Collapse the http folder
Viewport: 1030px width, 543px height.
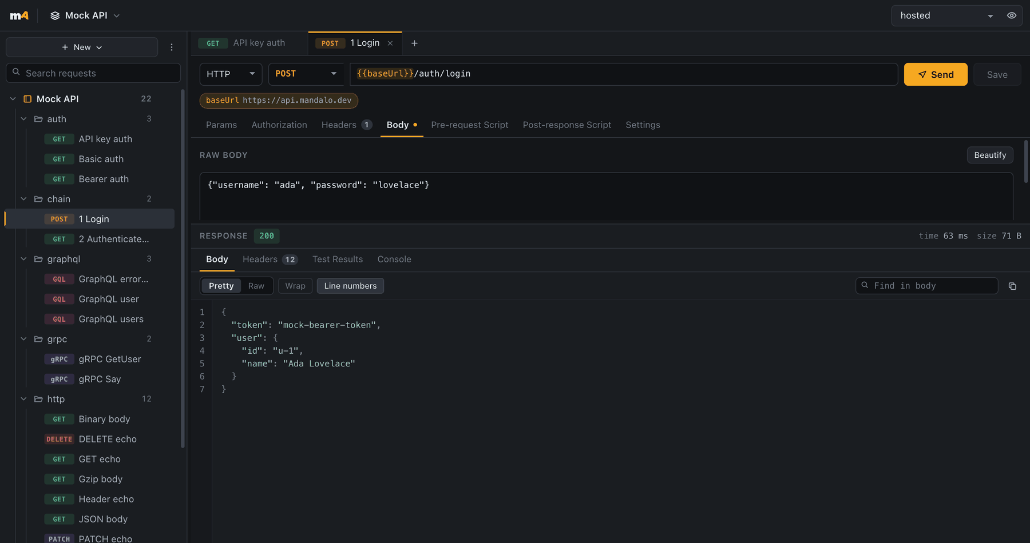point(23,399)
